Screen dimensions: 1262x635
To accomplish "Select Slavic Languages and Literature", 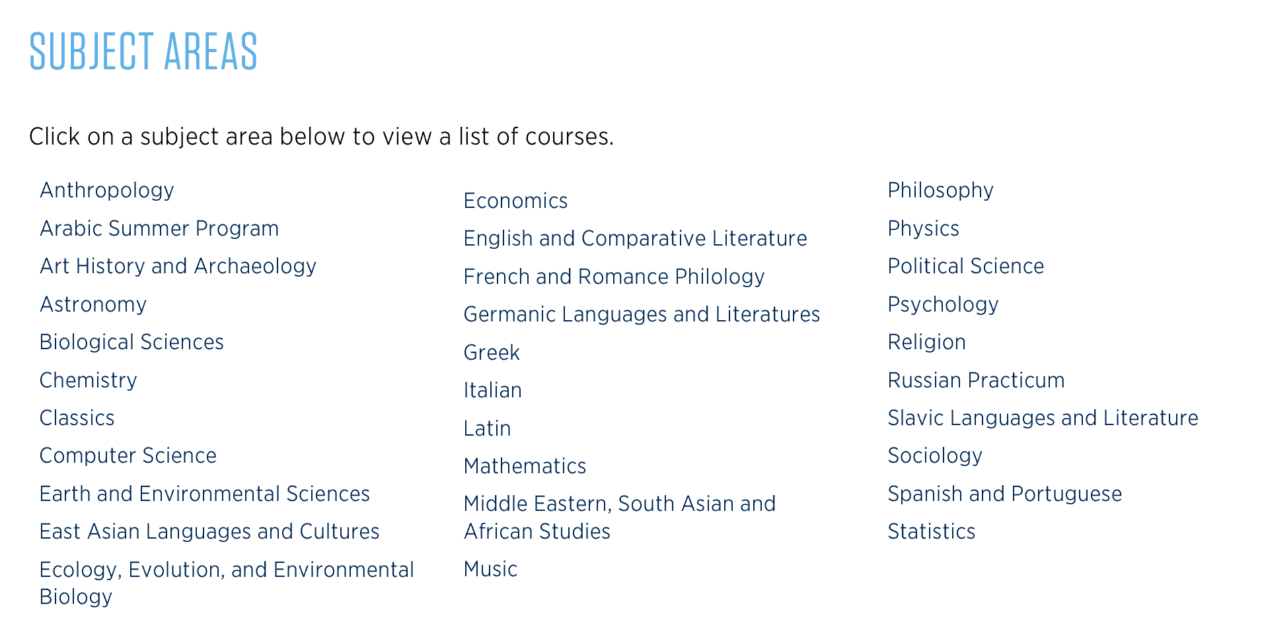I will (x=1043, y=418).
